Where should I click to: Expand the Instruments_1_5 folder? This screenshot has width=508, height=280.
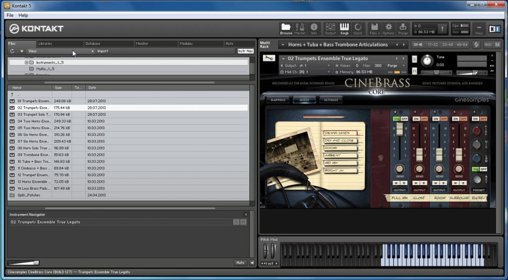tap(27, 62)
